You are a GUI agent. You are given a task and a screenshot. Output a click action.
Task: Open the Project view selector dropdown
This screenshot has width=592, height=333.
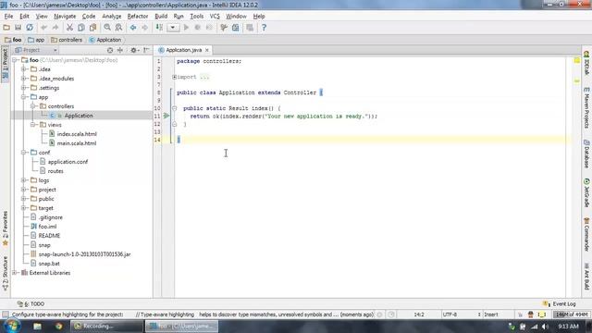coord(36,50)
